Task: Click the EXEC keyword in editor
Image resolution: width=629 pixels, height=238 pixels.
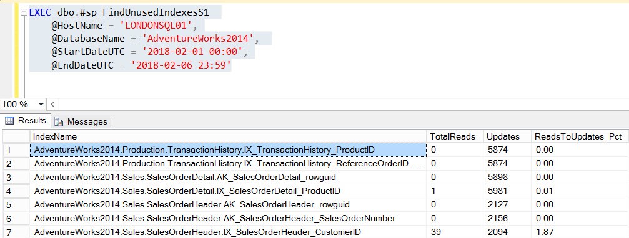Action: [x=40, y=12]
